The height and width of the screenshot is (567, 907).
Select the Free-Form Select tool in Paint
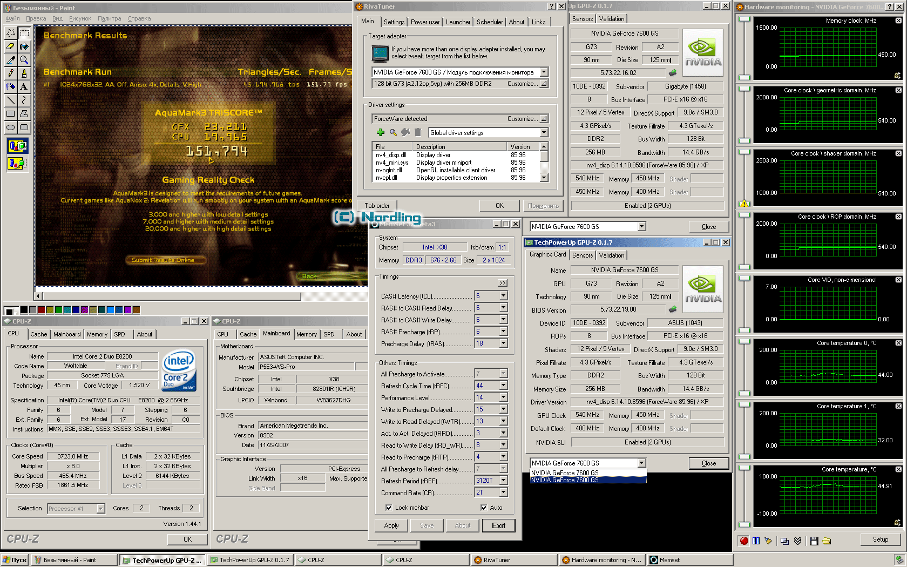click(x=10, y=33)
